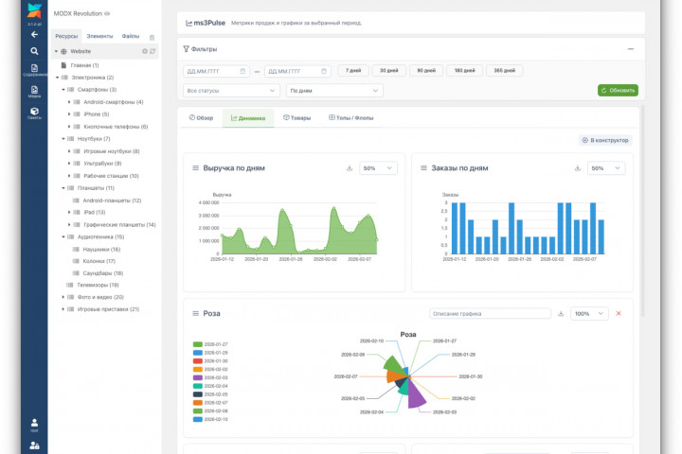Collapse the Ноутбуки tree node
Screen dimensions: 682x454
[63, 139]
